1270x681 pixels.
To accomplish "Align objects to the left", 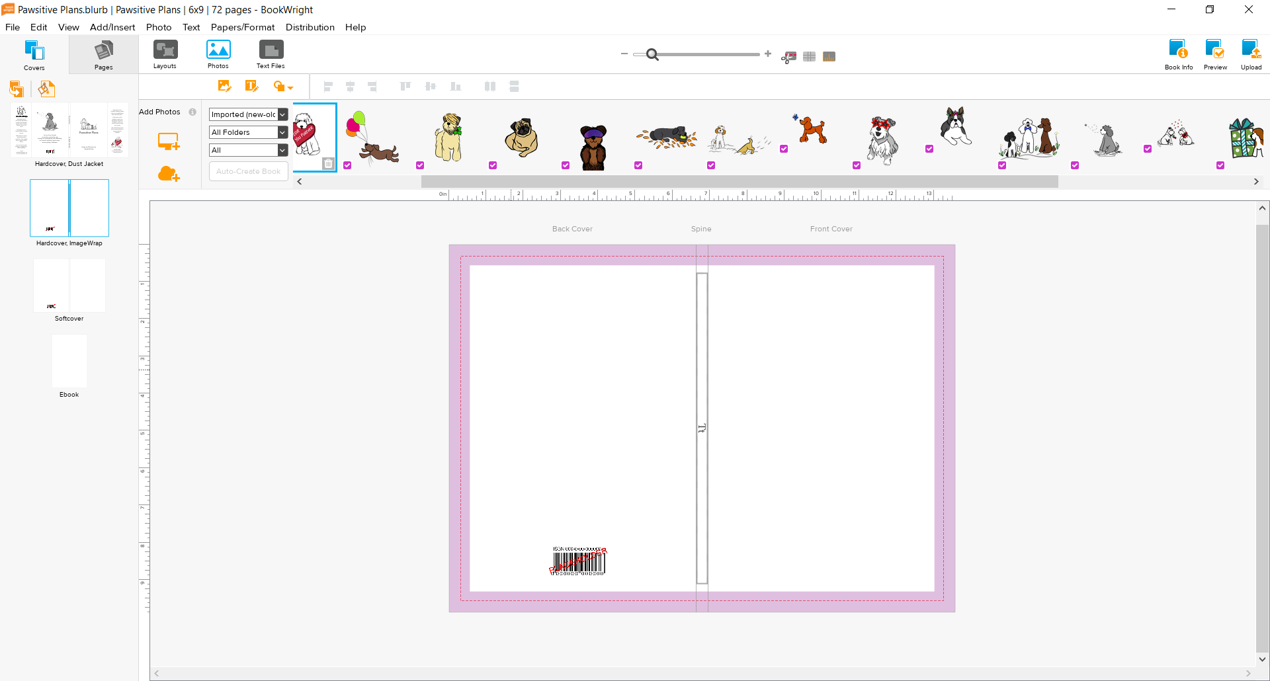I will pos(328,87).
